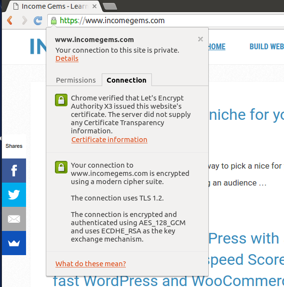Click the www.incomegems.com popup heading

(95, 40)
